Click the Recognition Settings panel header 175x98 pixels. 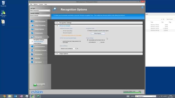99,23
